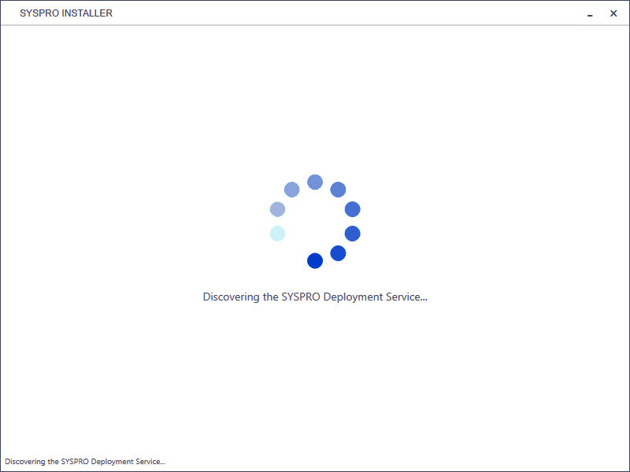Click the spinner dot right of the darkest bottom dot

pyautogui.click(x=339, y=253)
